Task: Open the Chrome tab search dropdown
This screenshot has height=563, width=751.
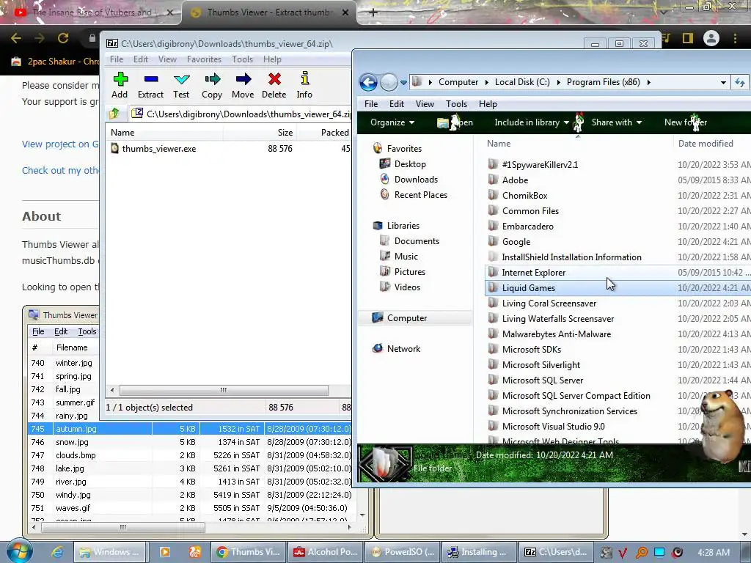Action: (x=663, y=12)
